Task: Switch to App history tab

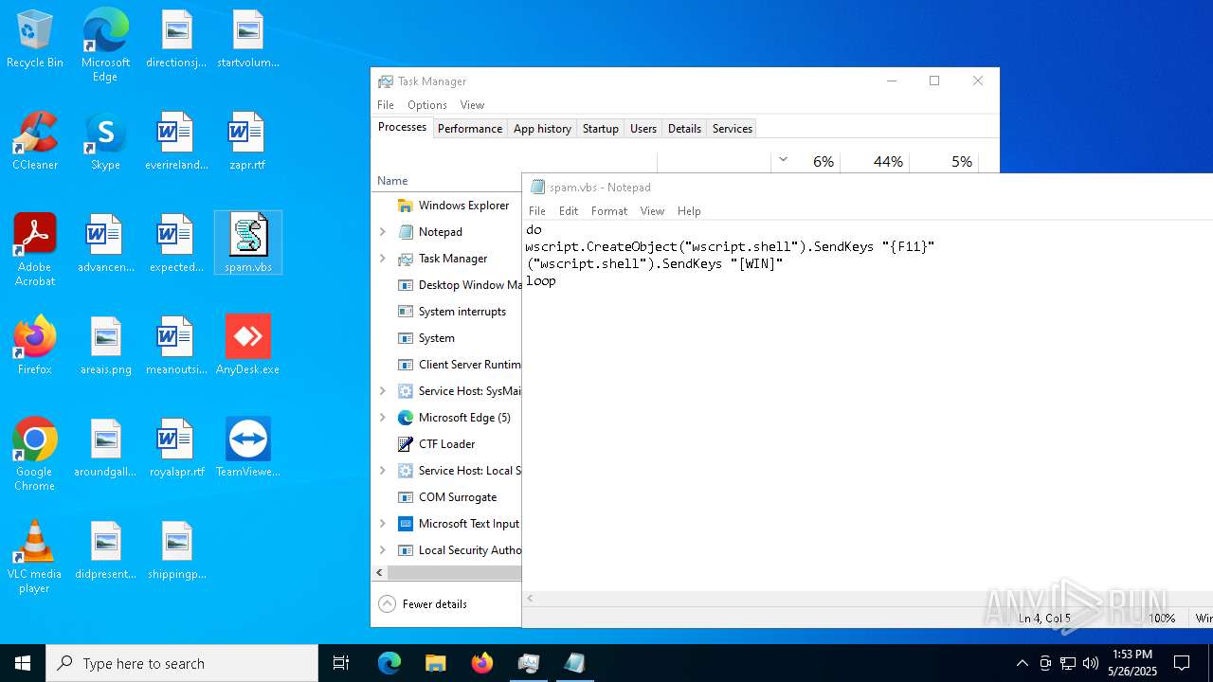Action: (x=542, y=128)
